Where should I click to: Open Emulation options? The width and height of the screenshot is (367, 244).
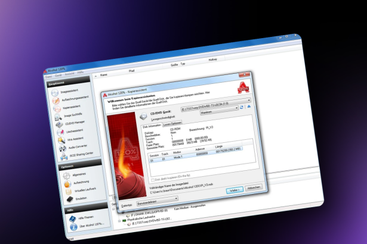click(x=81, y=198)
